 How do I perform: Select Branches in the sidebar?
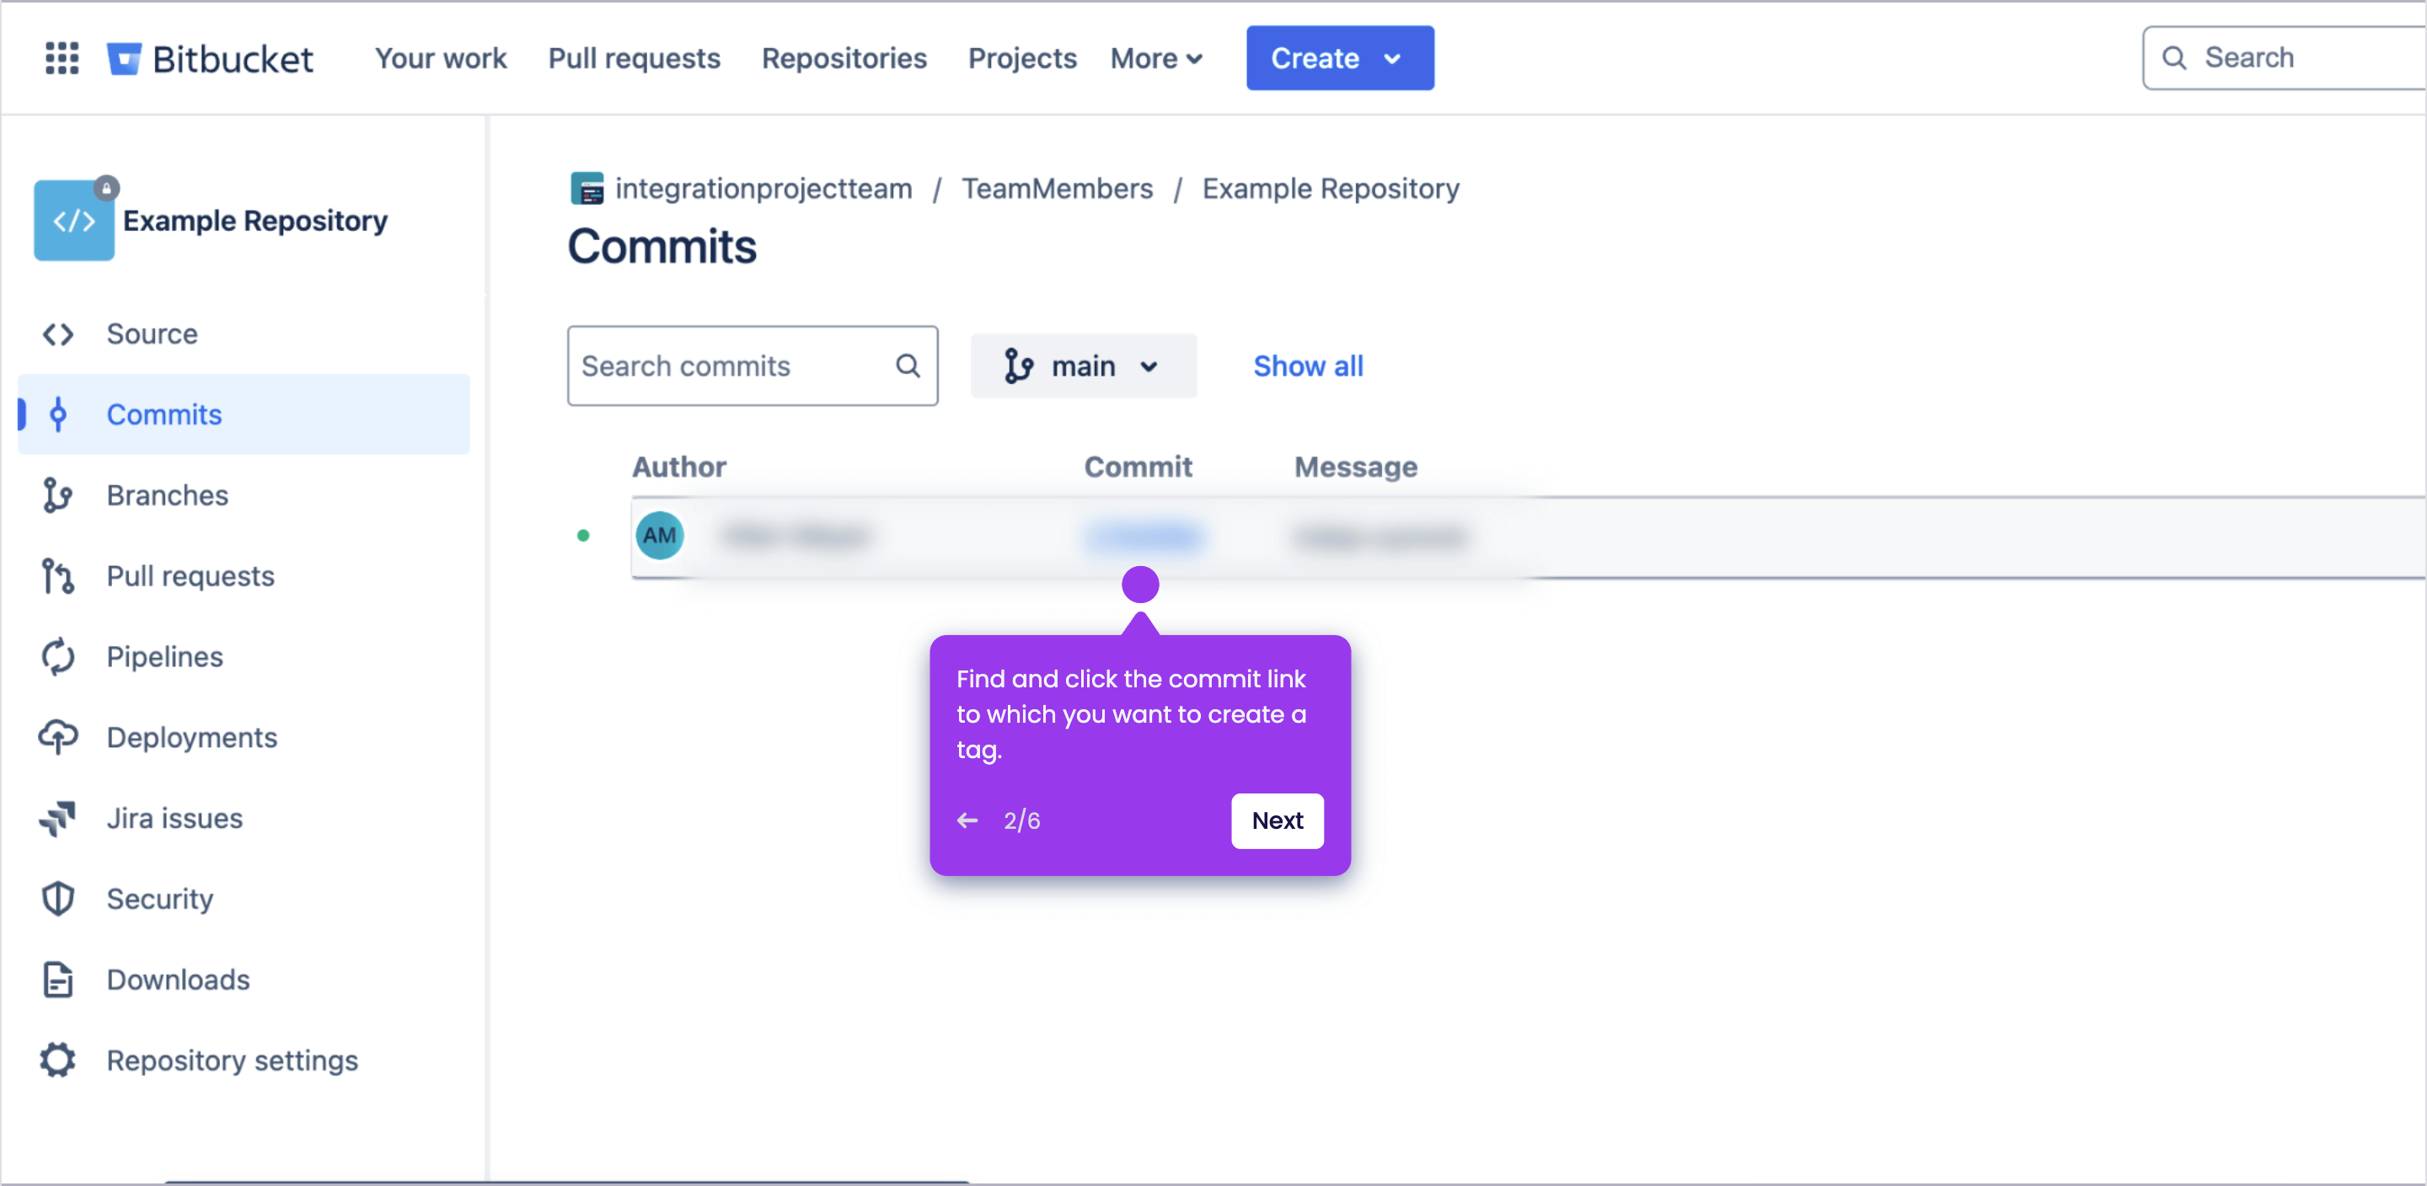[244, 495]
